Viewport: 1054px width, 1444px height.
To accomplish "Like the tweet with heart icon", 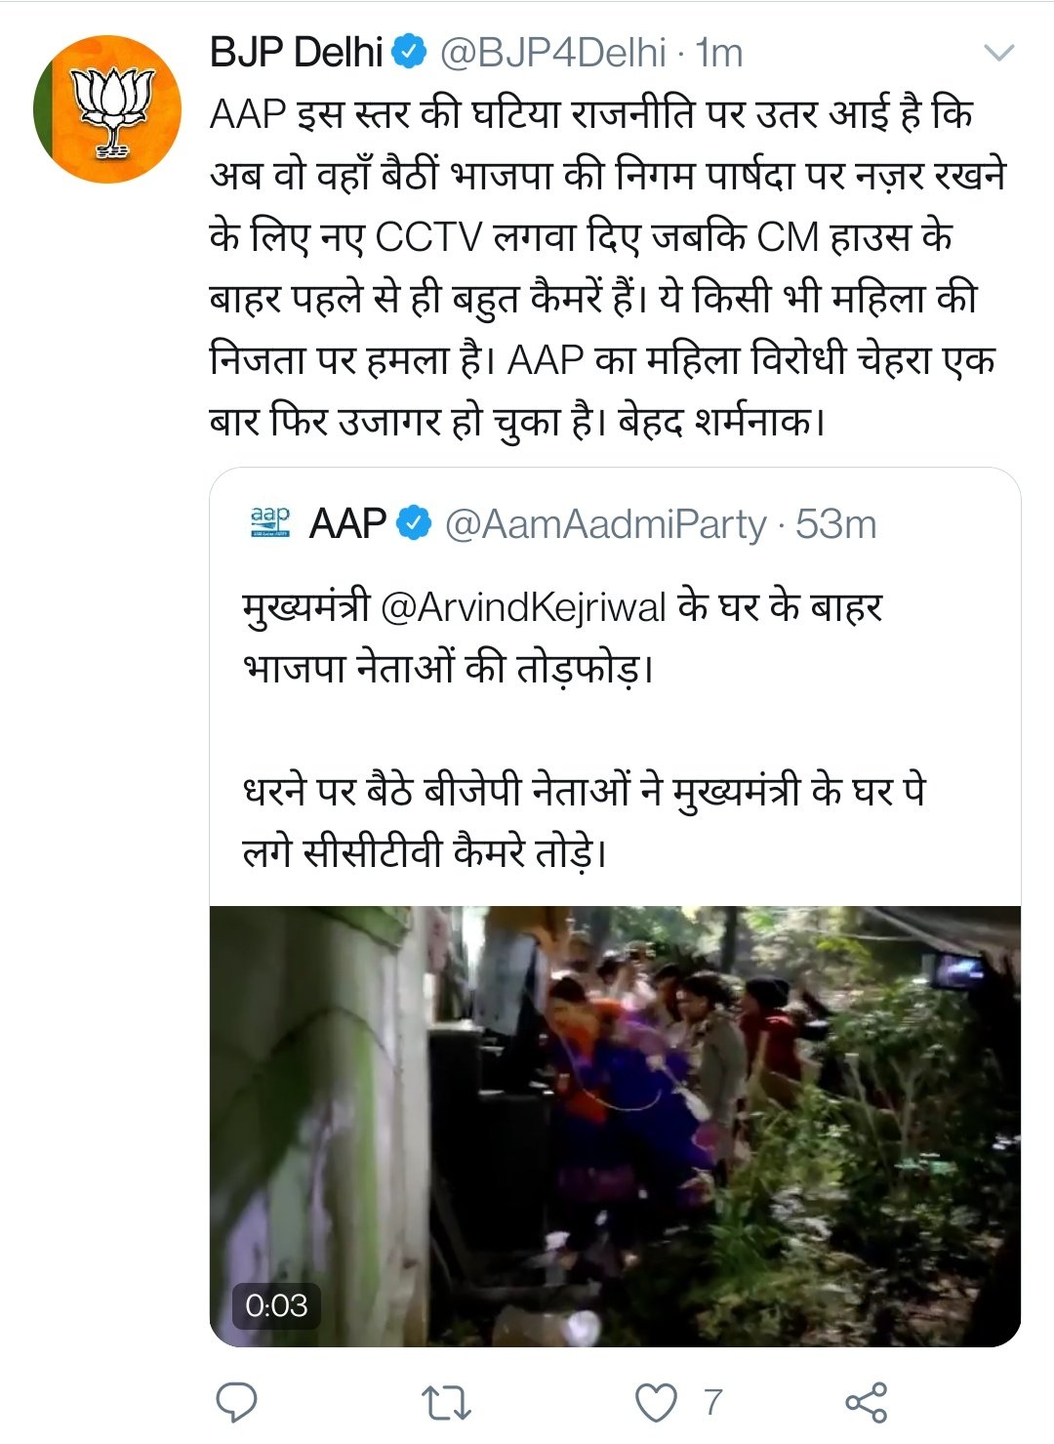I will pyautogui.click(x=656, y=1403).
